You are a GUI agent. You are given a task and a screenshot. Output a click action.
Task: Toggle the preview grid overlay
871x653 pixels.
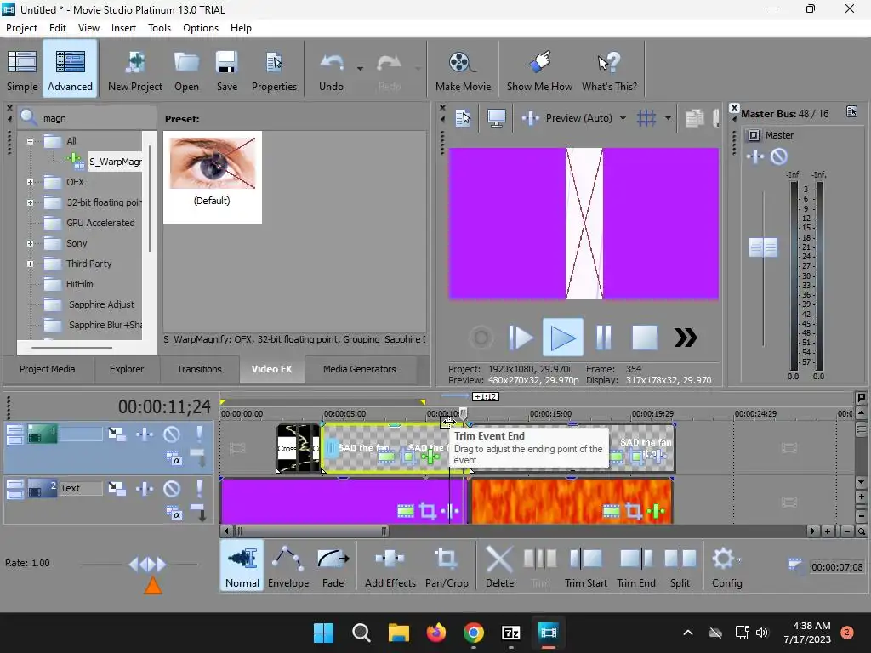coord(646,117)
